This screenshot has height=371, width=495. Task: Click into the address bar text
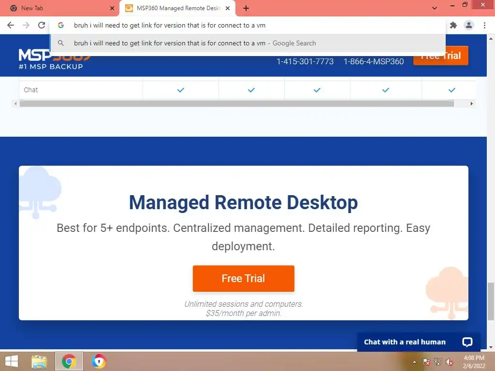pyautogui.click(x=170, y=25)
